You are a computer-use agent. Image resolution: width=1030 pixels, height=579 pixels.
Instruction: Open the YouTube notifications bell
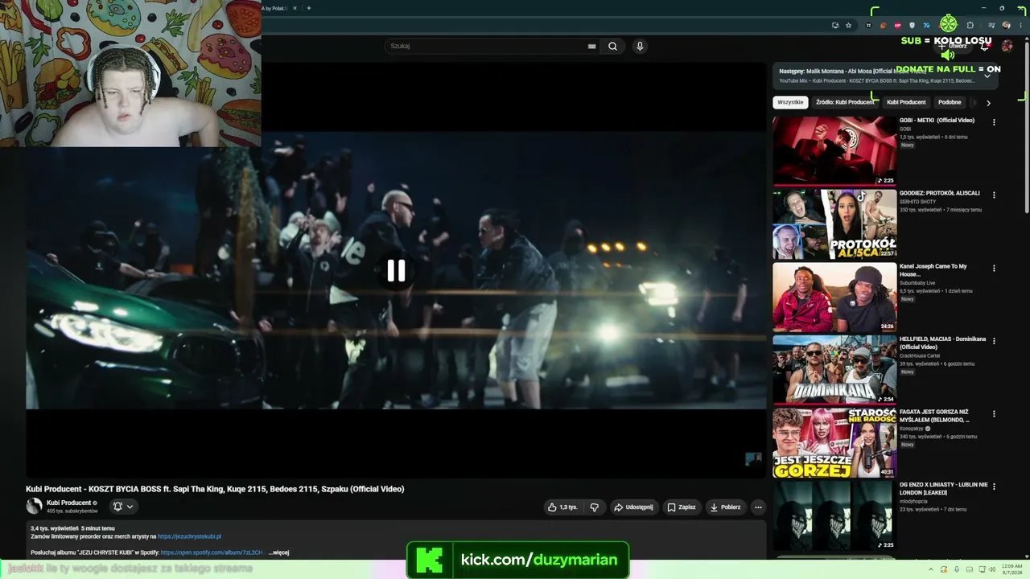coord(984,47)
